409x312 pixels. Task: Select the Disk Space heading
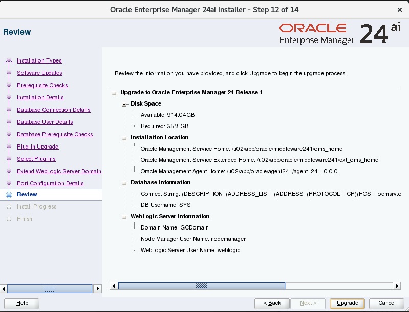[146, 103]
